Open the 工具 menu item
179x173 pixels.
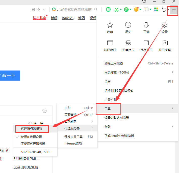pos(138,109)
